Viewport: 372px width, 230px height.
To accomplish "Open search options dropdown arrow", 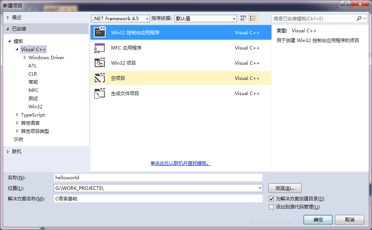I will pyautogui.click(x=365, y=18).
